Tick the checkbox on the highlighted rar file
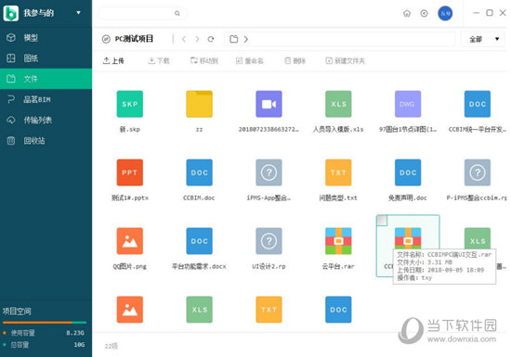Screen dimensions: 511x357 click(382, 221)
